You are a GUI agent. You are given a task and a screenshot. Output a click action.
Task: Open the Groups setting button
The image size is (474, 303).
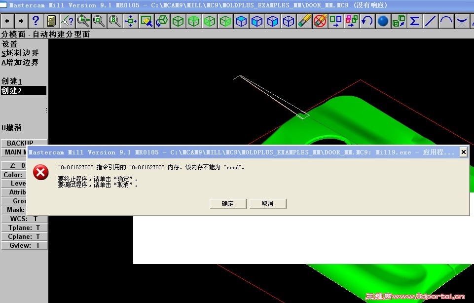(x=14, y=201)
